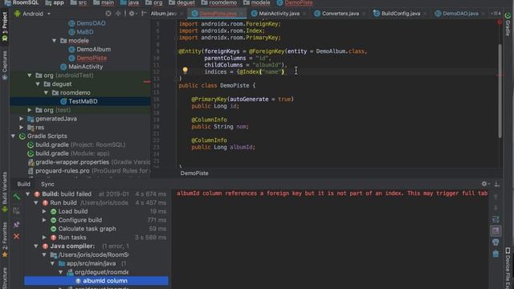The width and height of the screenshot is (514, 289).
Task: Click the red X close icon in the build toolbar
Action: click(16, 236)
